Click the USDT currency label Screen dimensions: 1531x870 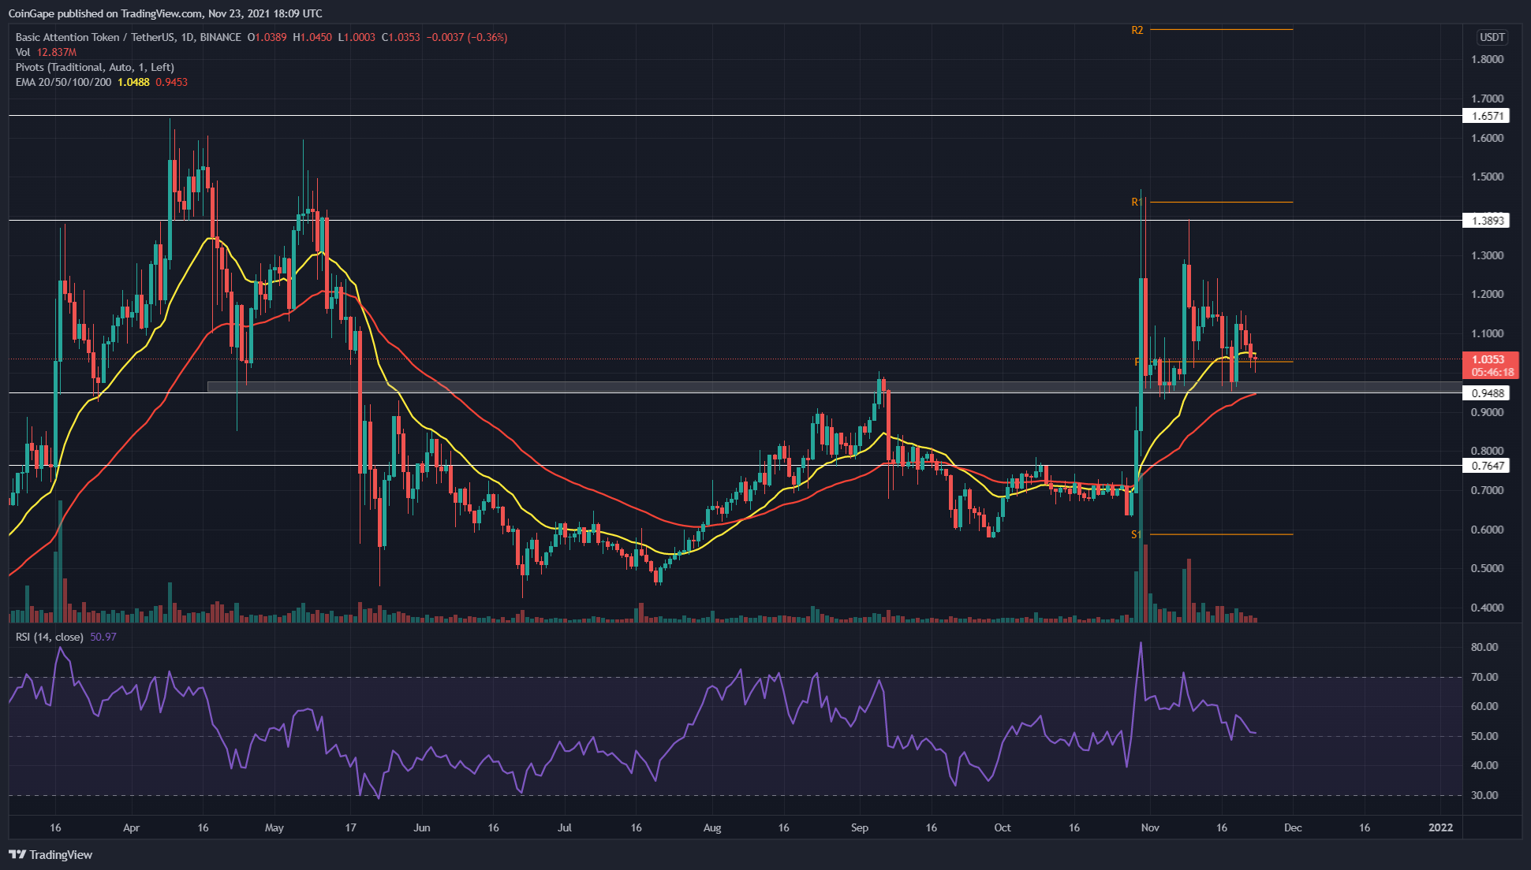pyautogui.click(x=1492, y=37)
